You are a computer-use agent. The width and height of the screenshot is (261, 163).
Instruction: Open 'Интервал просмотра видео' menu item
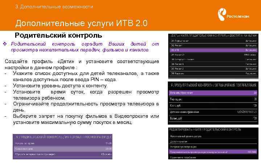coord(213,147)
